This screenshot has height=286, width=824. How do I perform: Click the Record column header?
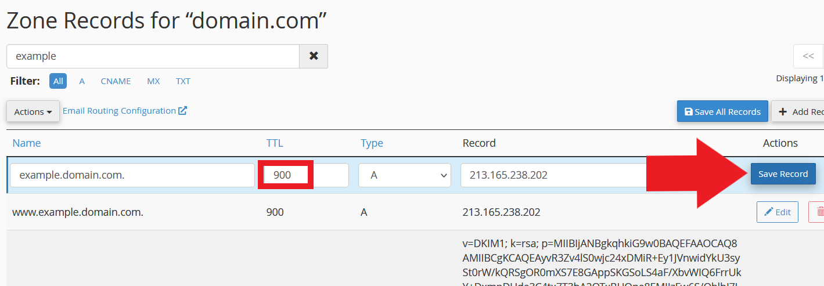479,143
